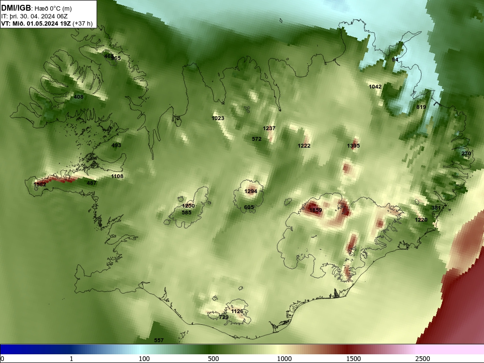Select the 729 value label
The image size is (484, 363).
point(224,318)
